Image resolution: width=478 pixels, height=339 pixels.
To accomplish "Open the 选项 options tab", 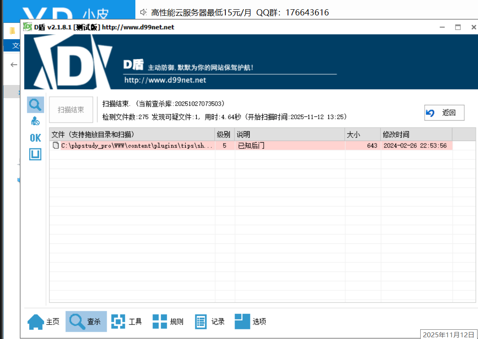I will pyautogui.click(x=250, y=322).
